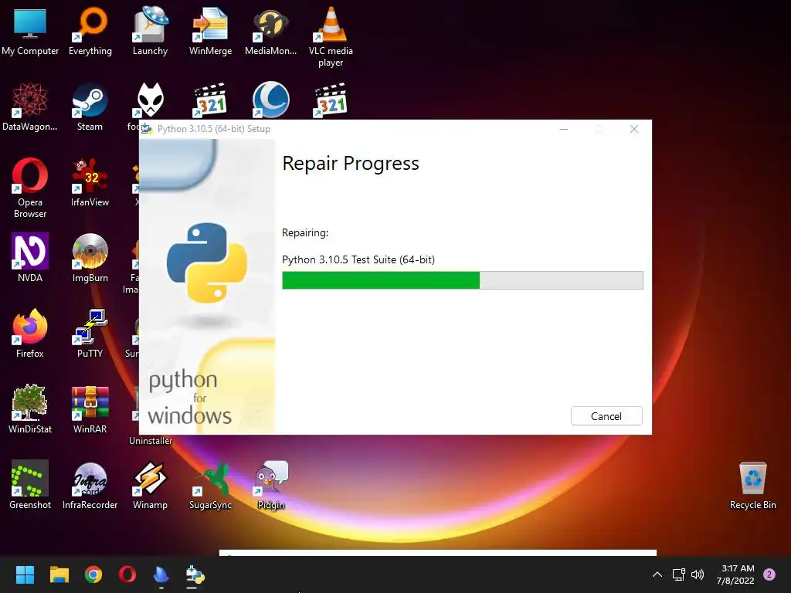Minimize the Python Setup window

564,129
